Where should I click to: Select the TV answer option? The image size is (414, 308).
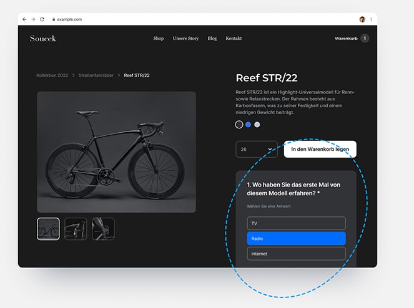coord(296,223)
